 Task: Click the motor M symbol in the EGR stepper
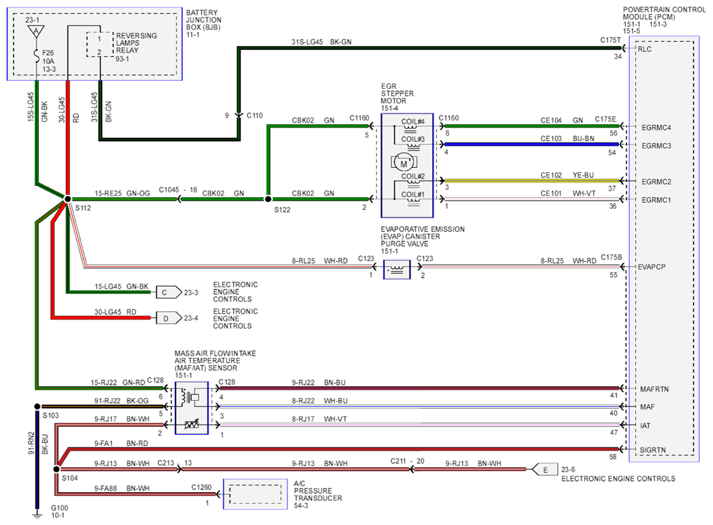[404, 162]
